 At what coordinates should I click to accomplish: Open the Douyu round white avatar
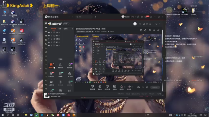coord(135,24)
